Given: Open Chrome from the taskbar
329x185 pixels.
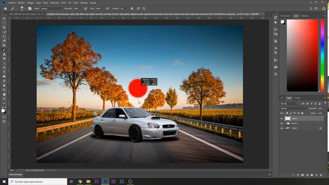Looking at the screenshot, I should [x=80, y=181].
